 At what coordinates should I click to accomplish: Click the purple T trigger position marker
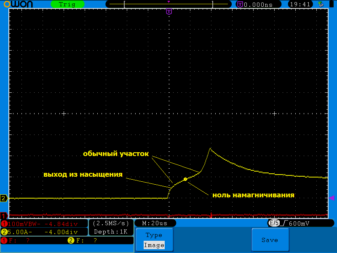coord(169,11)
